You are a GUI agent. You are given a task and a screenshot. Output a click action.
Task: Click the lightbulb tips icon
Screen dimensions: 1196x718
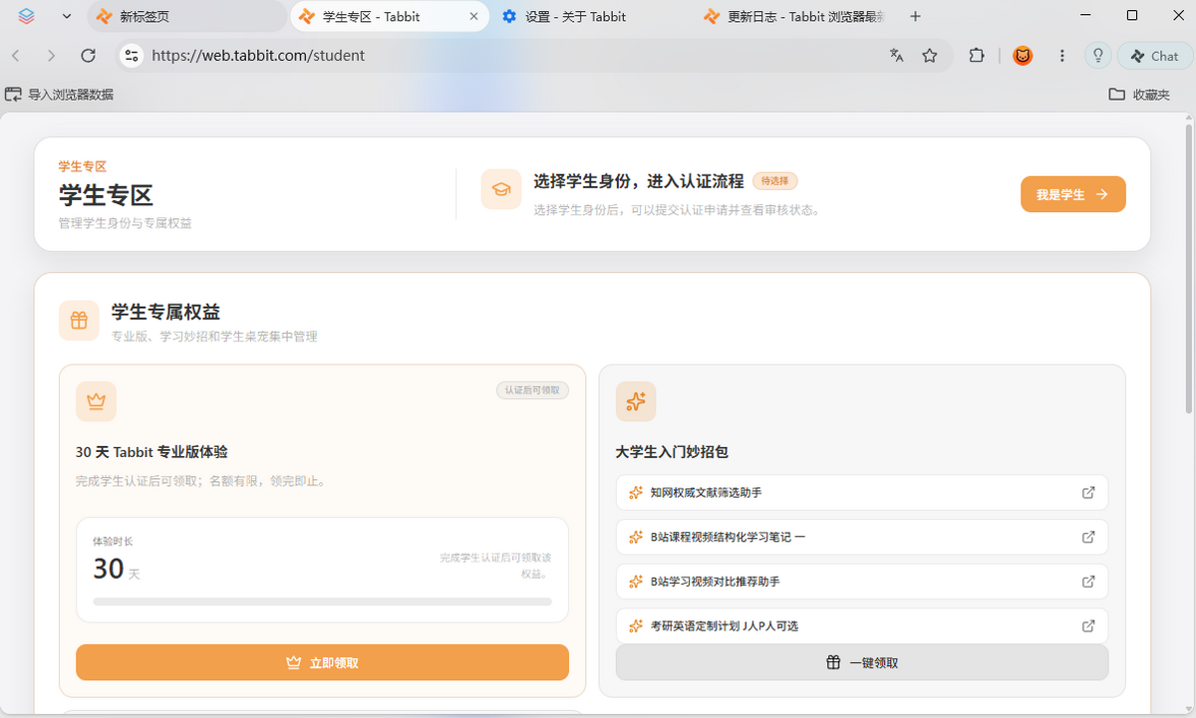click(x=1098, y=56)
